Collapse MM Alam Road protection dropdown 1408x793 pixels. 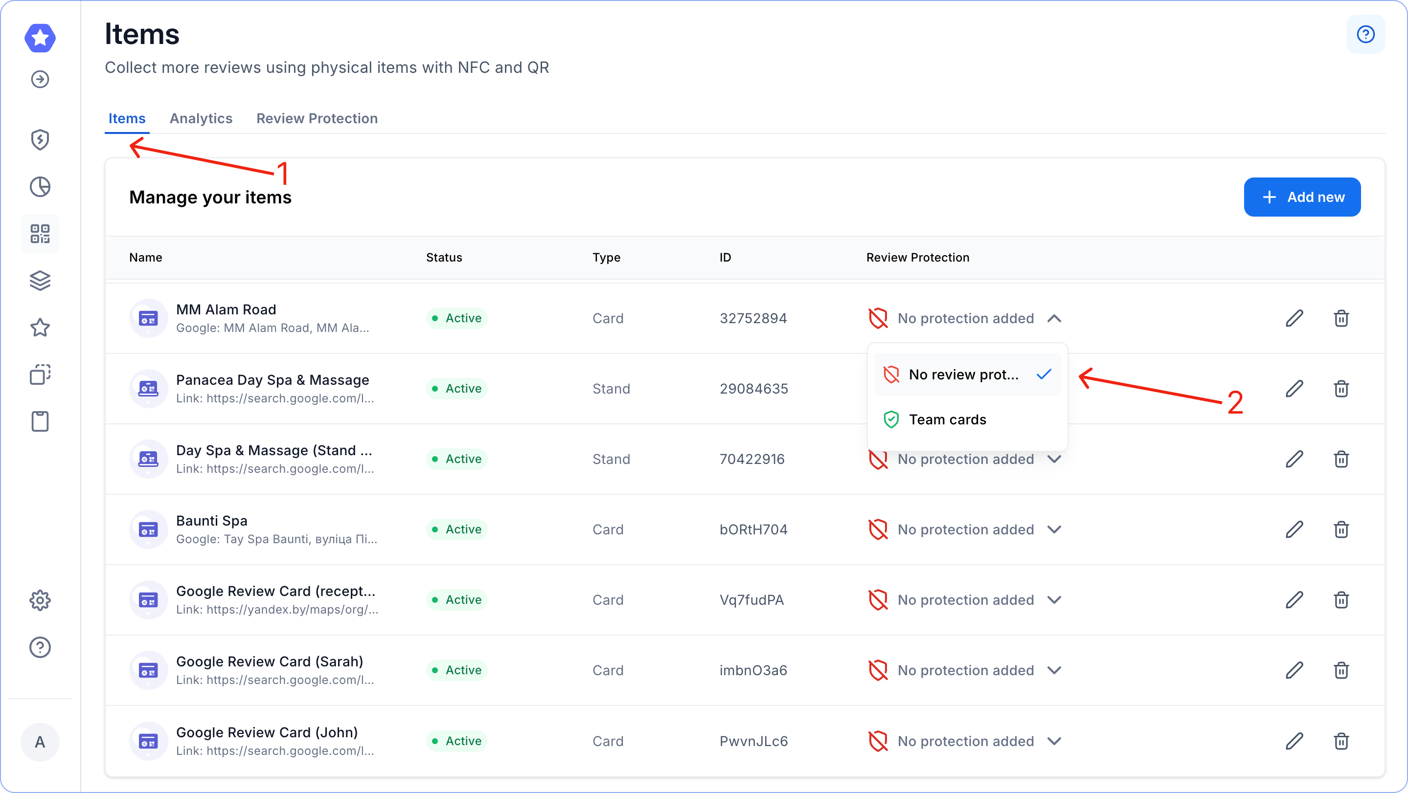1054,318
